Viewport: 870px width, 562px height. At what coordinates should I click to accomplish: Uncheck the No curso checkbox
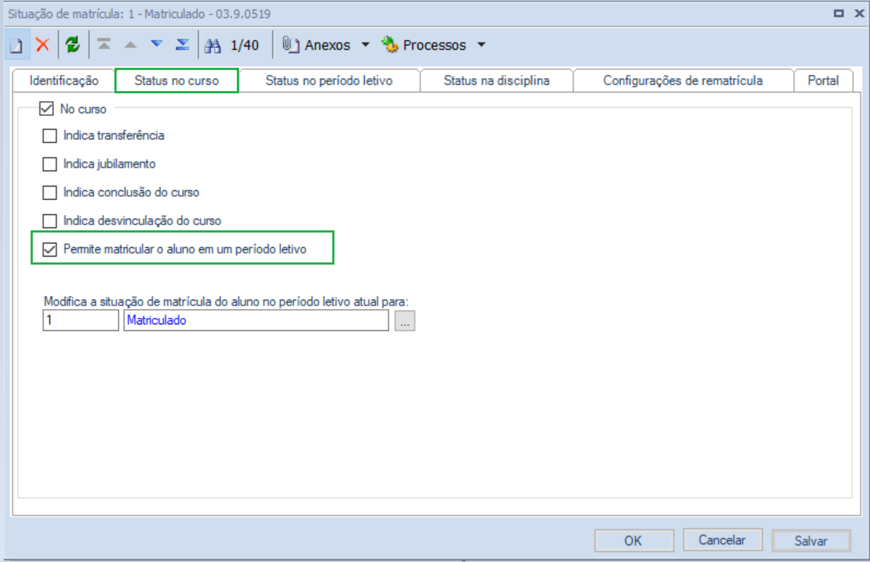[47, 109]
